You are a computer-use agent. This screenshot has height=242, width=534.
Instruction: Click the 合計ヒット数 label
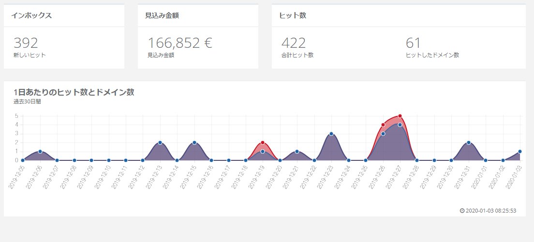click(297, 55)
